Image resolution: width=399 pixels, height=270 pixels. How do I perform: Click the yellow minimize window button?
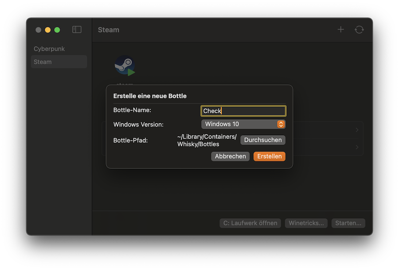click(47, 30)
